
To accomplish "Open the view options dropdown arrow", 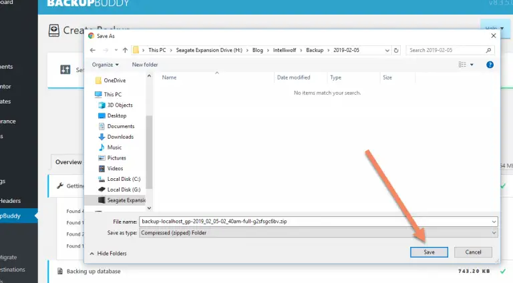I will (472, 65).
